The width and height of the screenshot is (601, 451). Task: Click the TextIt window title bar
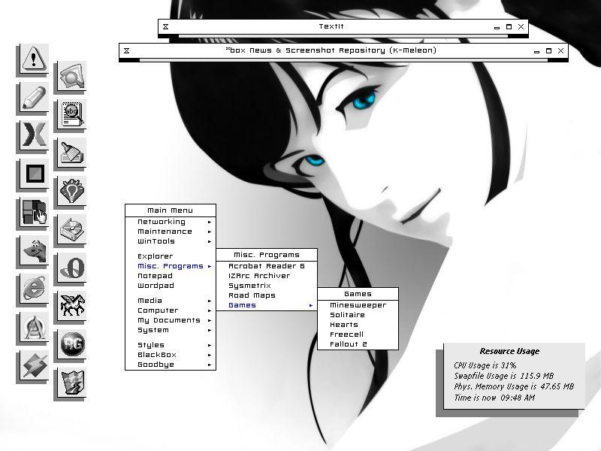pyautogui.click(x=343, y=26)
